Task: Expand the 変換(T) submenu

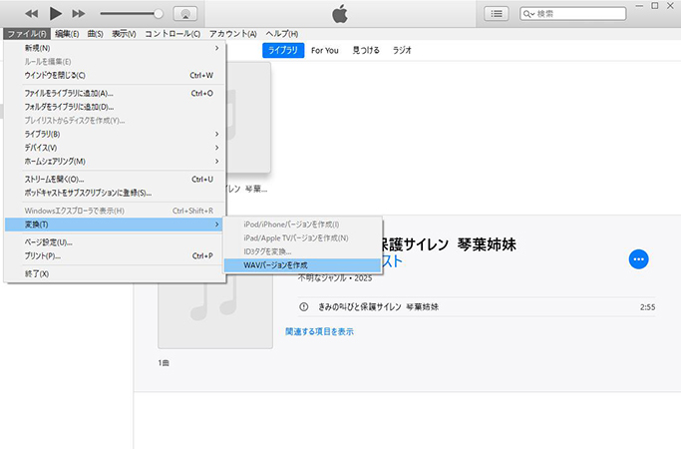Action: [x=114, y=224]
